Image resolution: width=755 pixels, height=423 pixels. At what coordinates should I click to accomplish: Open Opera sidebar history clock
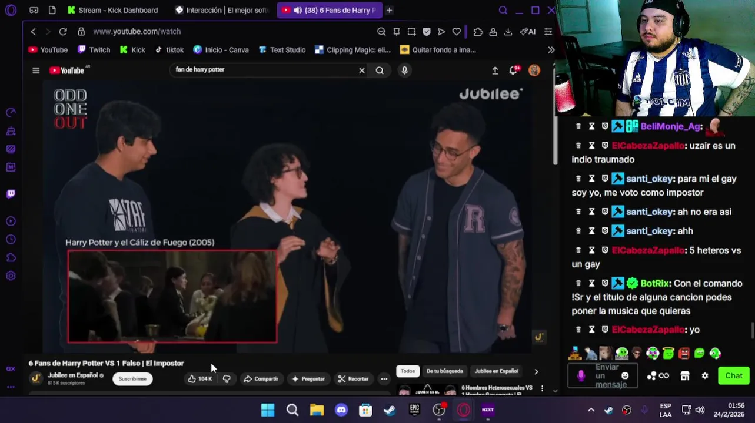point(11,239)
